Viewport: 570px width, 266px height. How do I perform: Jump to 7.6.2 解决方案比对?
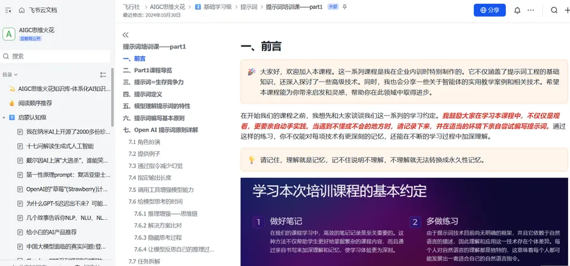click(x=158, y=226)
